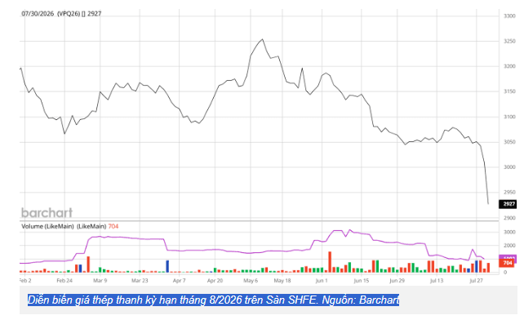Click the Apr 20 date label
The height and width of the screenshot is (320, 524).
(215, 281)
